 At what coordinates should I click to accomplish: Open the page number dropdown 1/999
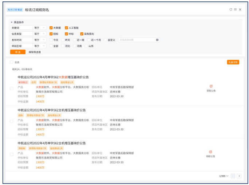[x=224, y=176]
